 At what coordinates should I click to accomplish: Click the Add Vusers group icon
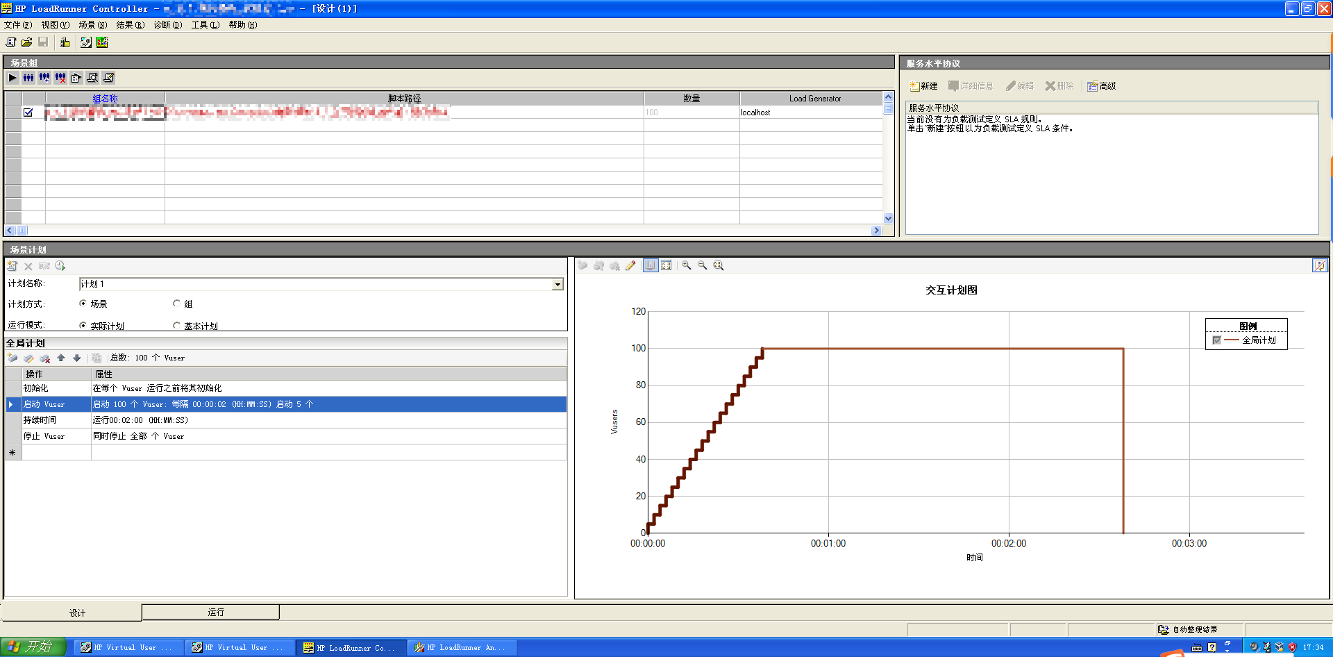point(44,78)
